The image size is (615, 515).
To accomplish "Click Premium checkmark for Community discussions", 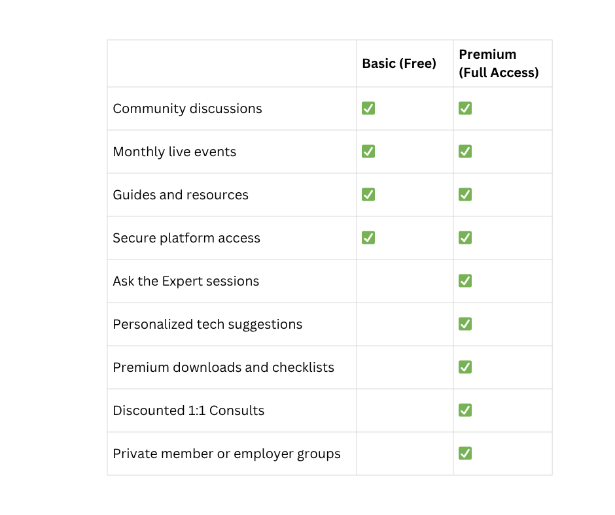I will point(465,108).
